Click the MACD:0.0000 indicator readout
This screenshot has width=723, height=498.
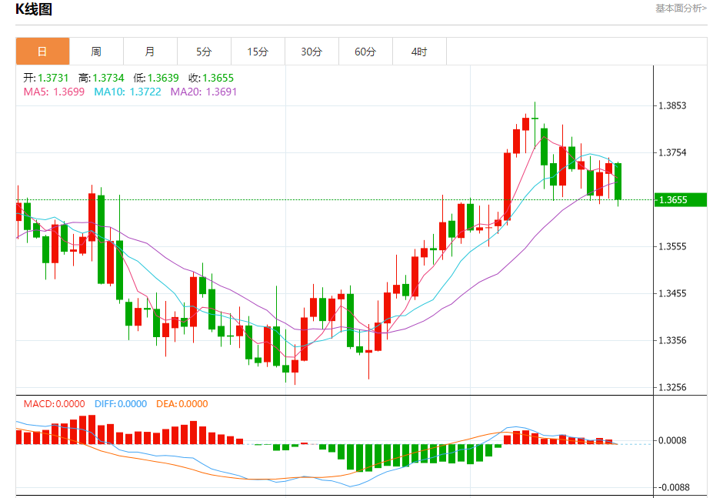tap(55, 404)
